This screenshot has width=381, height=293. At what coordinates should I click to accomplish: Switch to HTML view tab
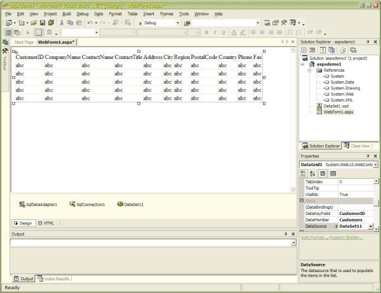click(46, 223)
